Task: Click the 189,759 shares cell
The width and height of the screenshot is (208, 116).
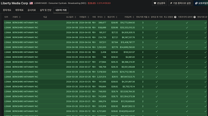Action: tap(102, 67)
